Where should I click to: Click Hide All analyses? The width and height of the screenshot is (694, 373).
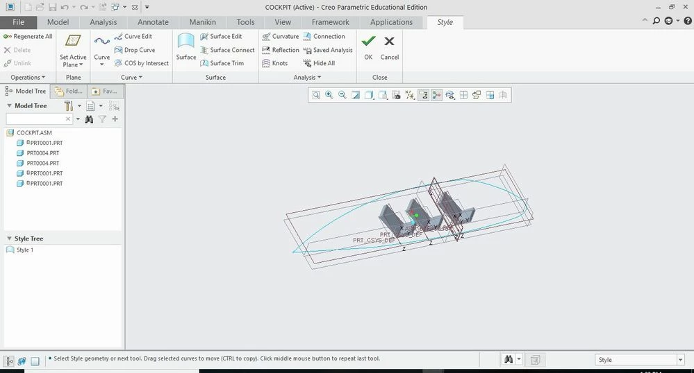(319, 63)
